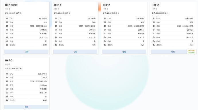The image size is (198, 110).
Task: Click the memory icon in HKF-A card
Action: [56, 22]
